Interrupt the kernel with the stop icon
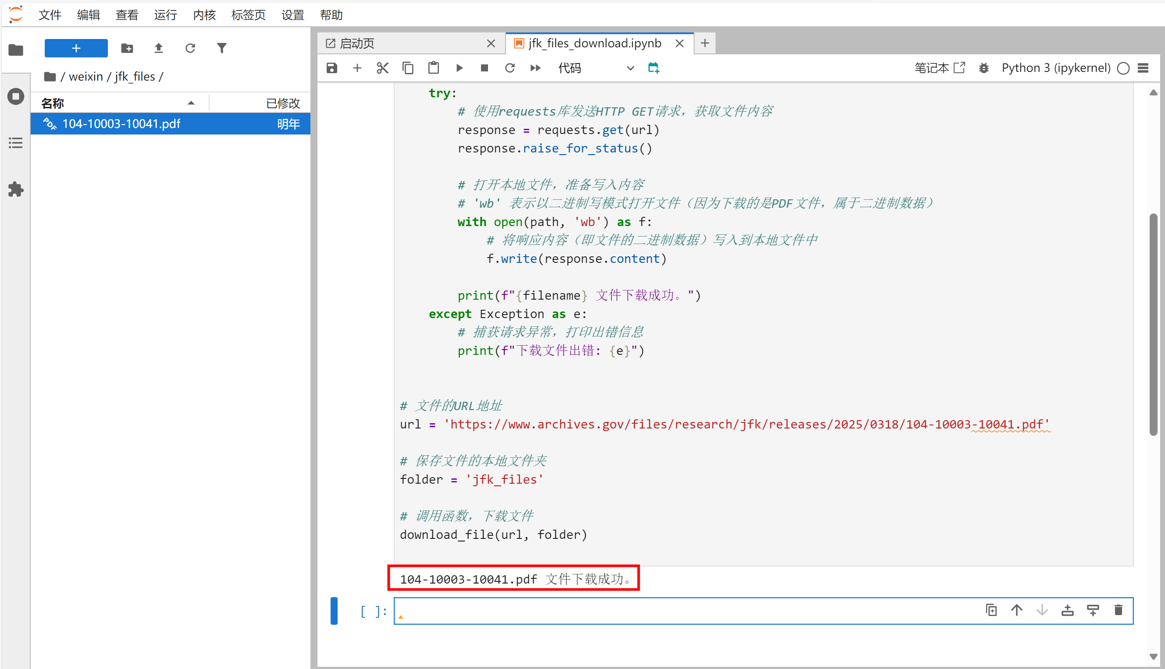1165x669 pixels. (484, 68)
